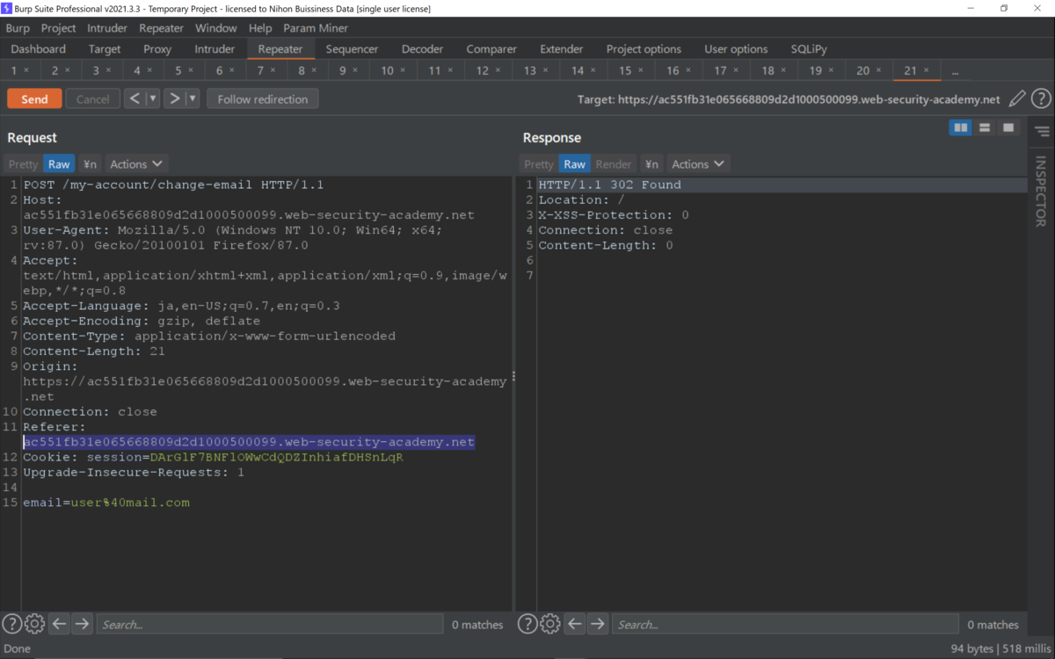Switch to the Decoder tab

click(x=422, y=49)
